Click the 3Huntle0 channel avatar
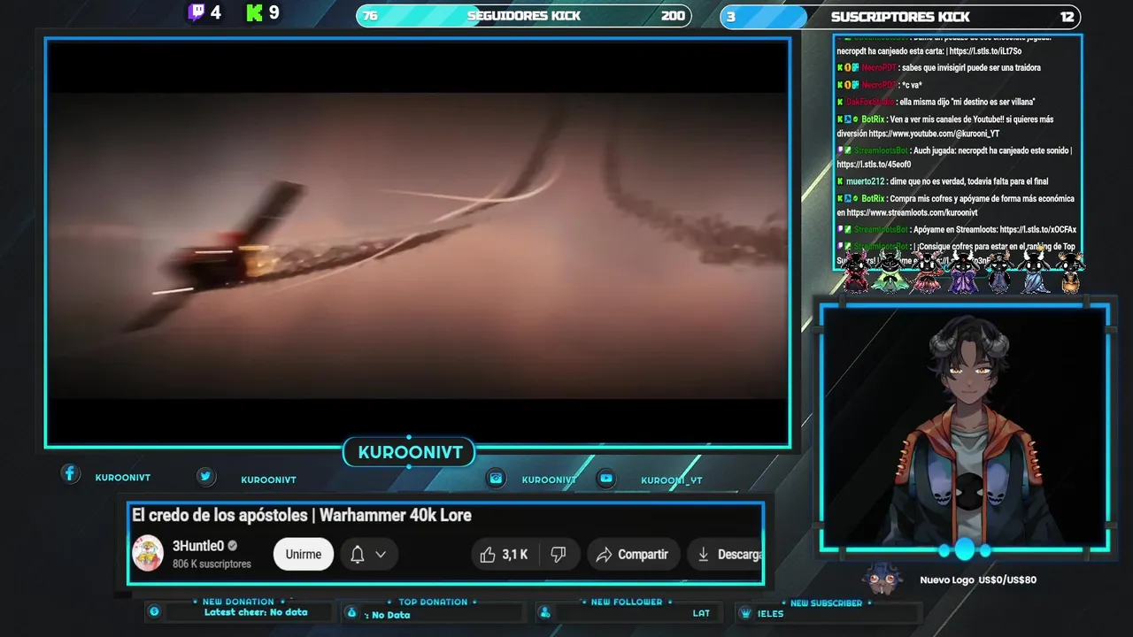 pyautogui.click(x=148, y=554)
